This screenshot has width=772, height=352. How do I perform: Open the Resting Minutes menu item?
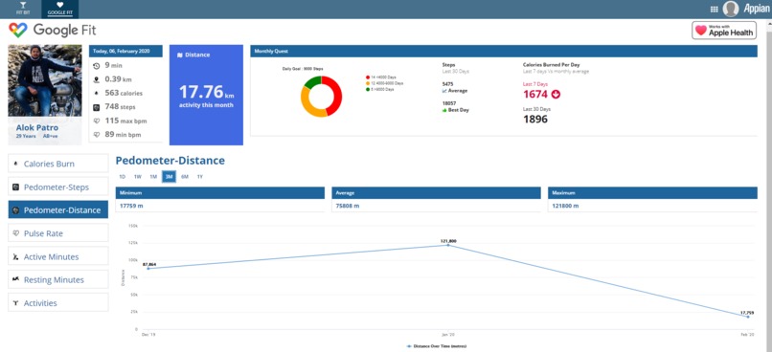(58, 279)
